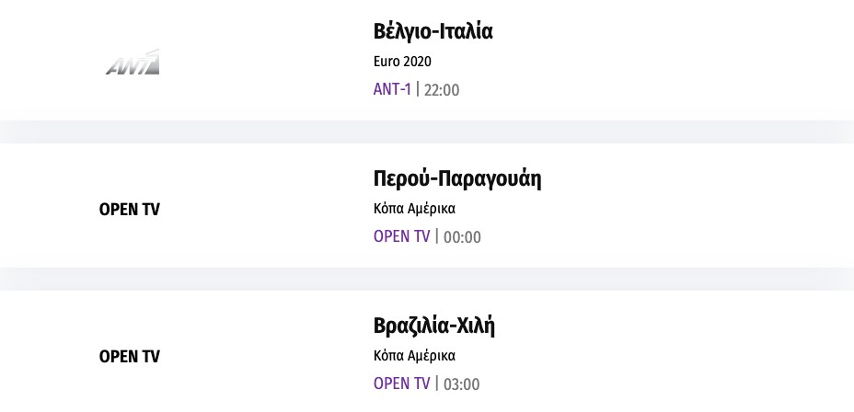
Task: Follow the purple ANT-1 channel link
Action: tap(392, 89)
